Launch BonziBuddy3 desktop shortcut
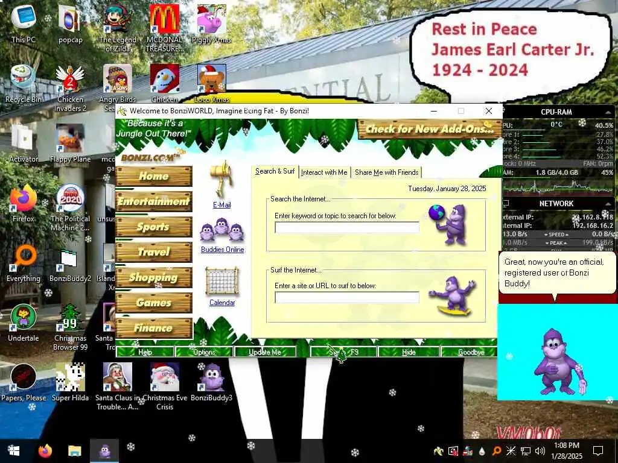The width and height of the screenshot is (618, 463). [x=211, y=383]
